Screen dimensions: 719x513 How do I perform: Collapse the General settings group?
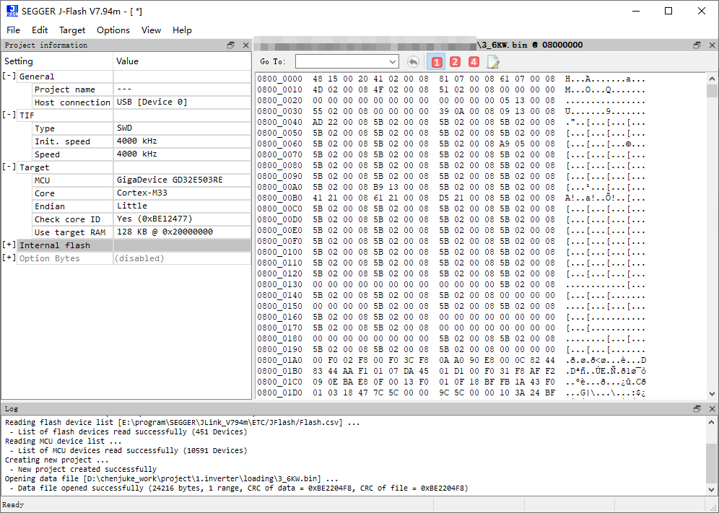[x=9, y=76]
